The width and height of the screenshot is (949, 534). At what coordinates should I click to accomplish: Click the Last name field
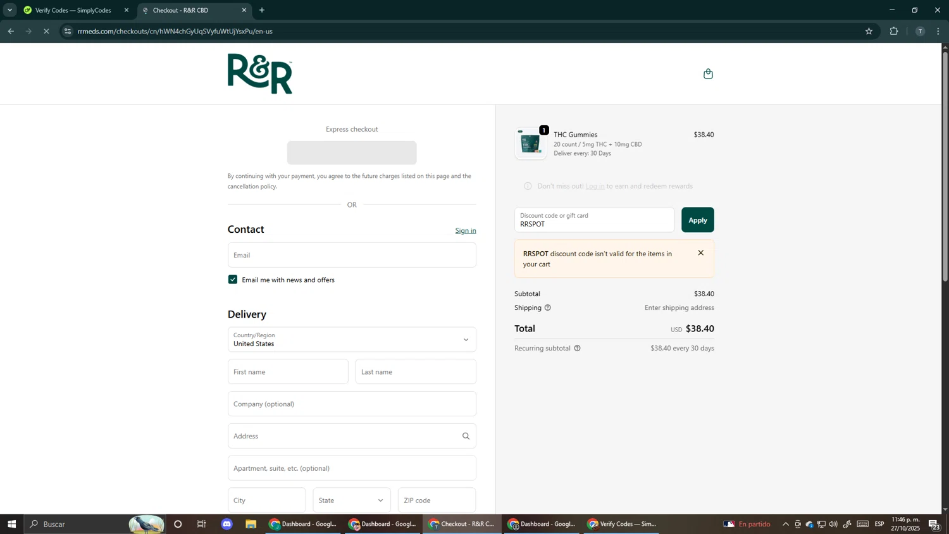tap(416, 372)
